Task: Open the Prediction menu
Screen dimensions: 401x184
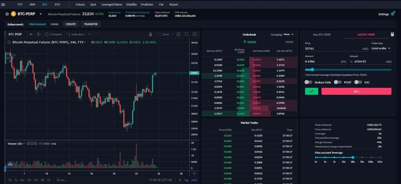Action: 147,5
